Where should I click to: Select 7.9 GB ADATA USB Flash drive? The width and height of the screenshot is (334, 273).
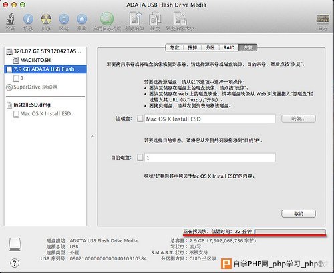pyautogui.click(x=45, y=69)
